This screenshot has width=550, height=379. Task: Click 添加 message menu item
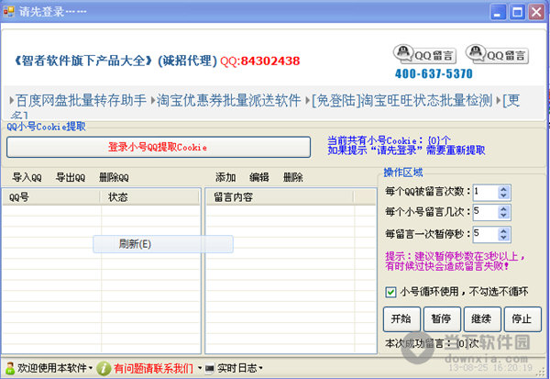point(225,177)
